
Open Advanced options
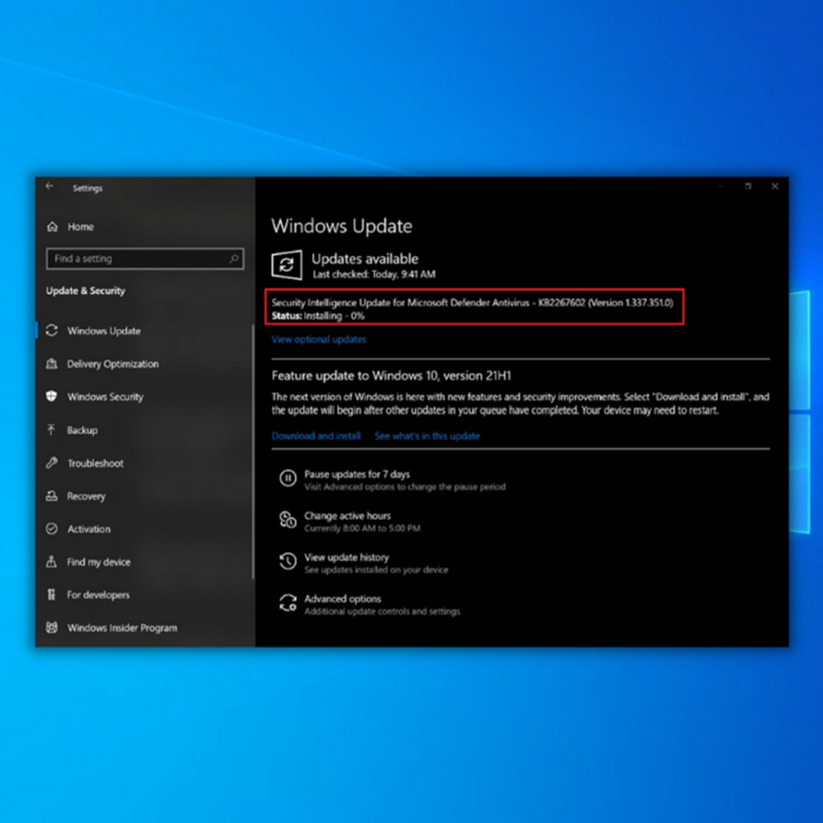tap(343, 598)
